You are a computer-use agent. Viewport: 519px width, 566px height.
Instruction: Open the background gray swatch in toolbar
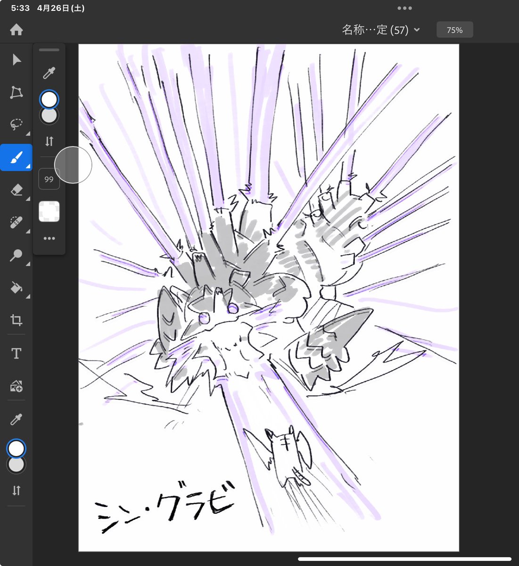click(16, 466)
